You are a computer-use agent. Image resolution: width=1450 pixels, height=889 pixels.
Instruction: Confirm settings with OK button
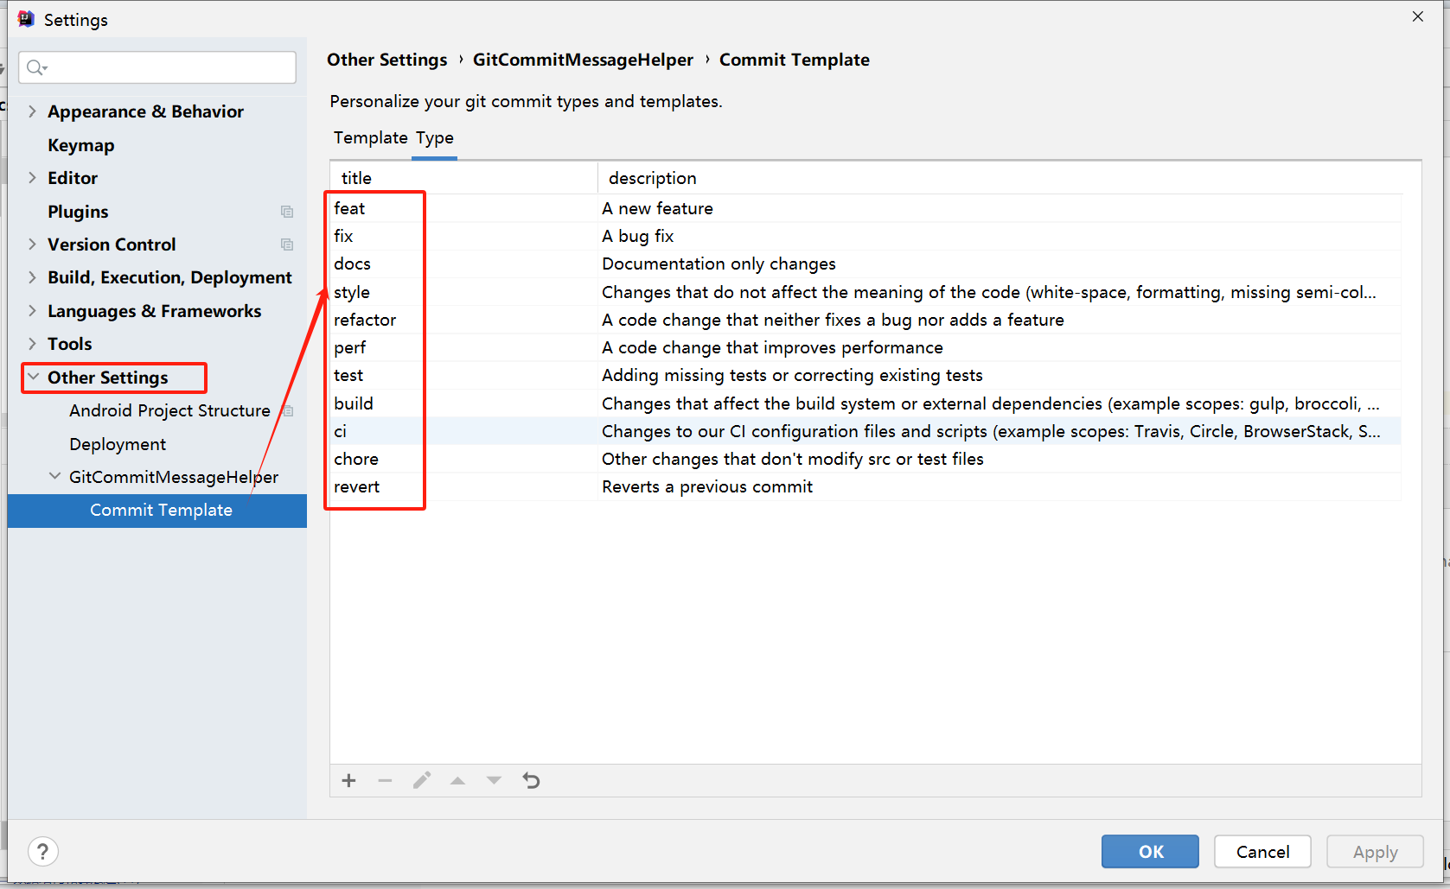[1150, 851]
